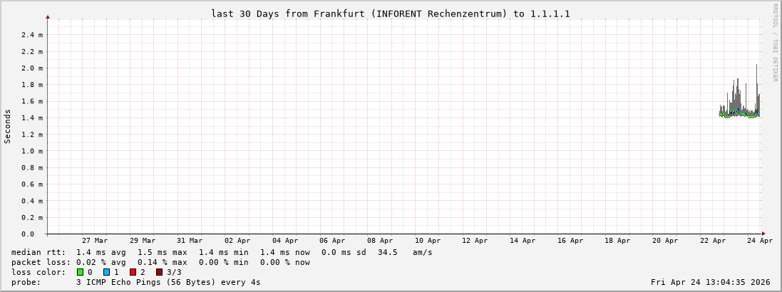Click the '2.4 m' y-axis tick label

pyautogui.click(x=31, y=35)
